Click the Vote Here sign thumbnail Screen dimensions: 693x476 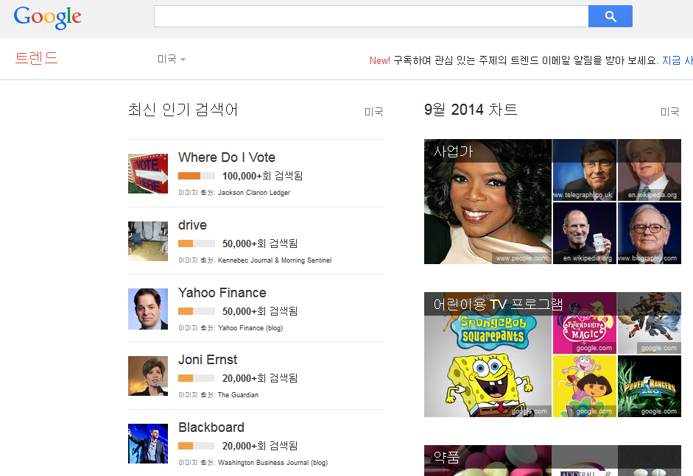(148, 174)
